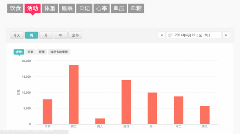Go to the next week arrow
The height and width of the screenshot is (134, 240).
(x=226, y=35)
